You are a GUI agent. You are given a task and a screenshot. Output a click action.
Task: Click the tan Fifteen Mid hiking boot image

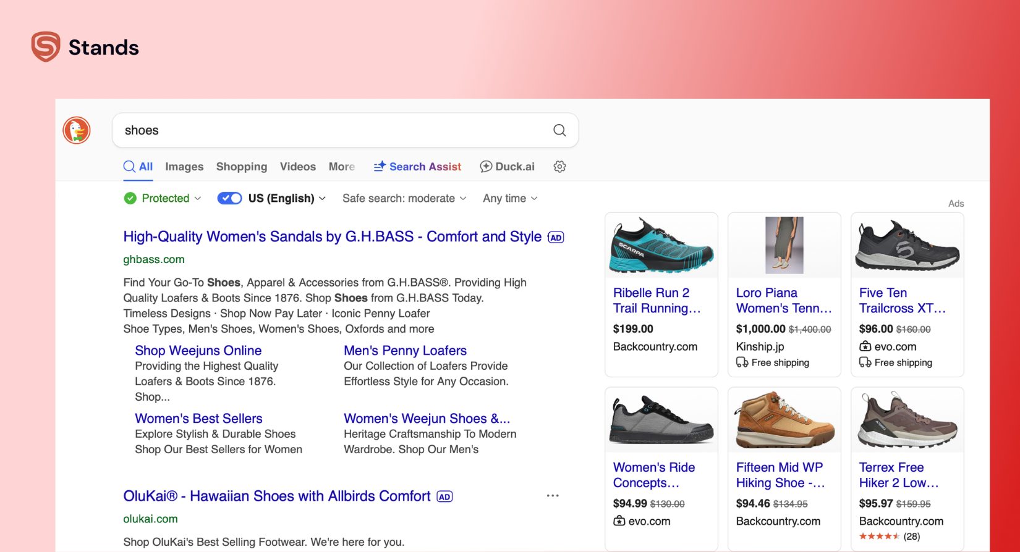pyautogui.click(x=784, y=420)
